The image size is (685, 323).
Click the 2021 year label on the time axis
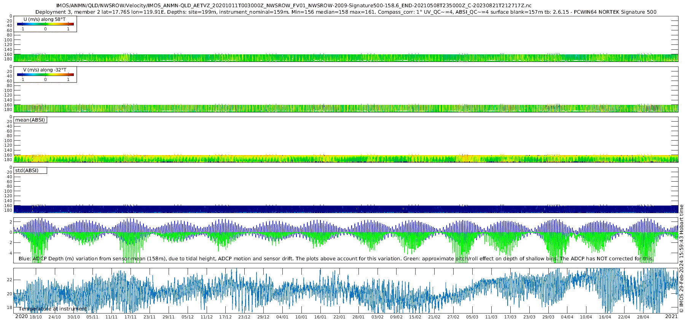click(671, 317)
